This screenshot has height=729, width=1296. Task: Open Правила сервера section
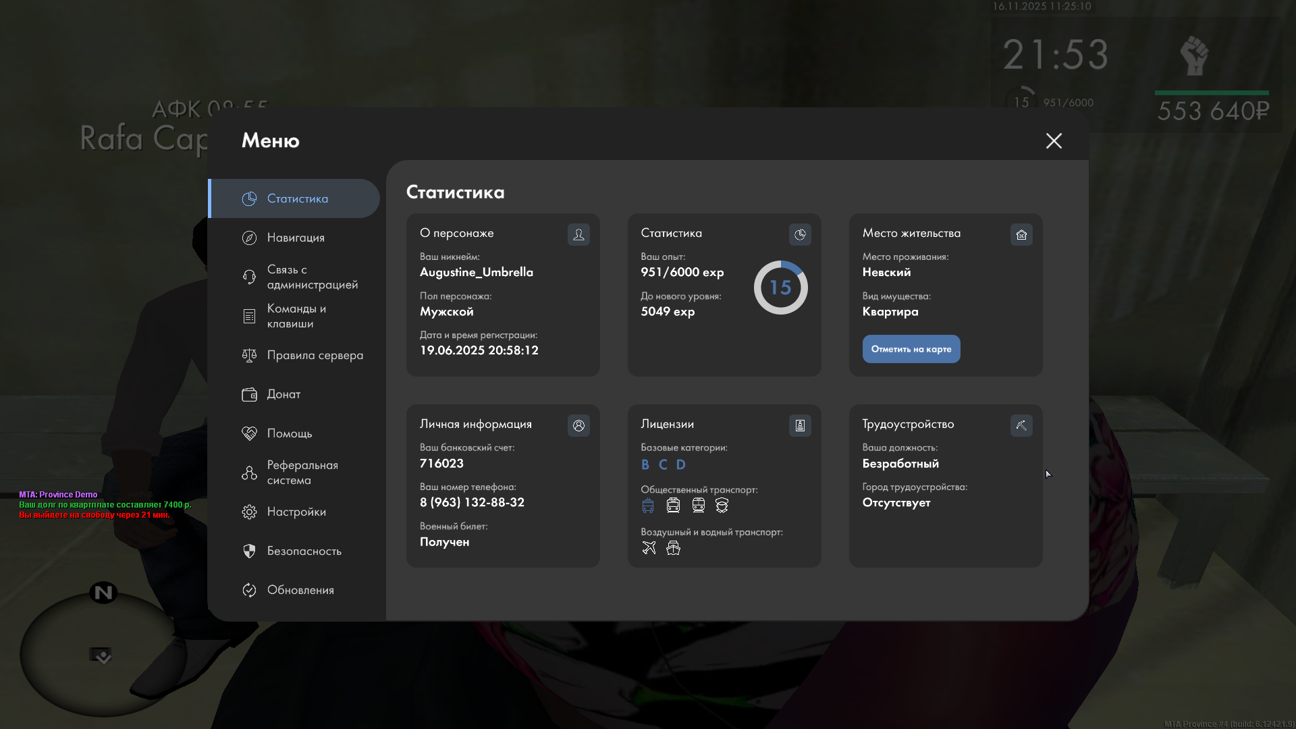[314, 355]
